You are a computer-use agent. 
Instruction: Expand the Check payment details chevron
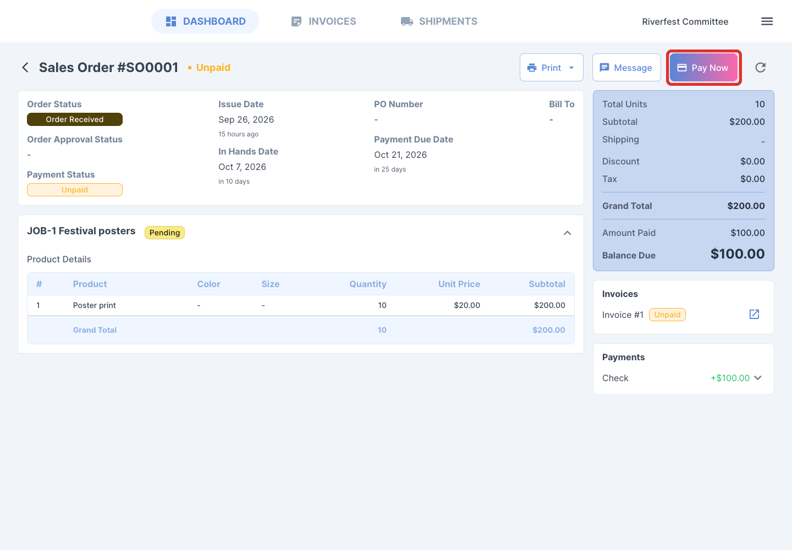coord(758,378)
